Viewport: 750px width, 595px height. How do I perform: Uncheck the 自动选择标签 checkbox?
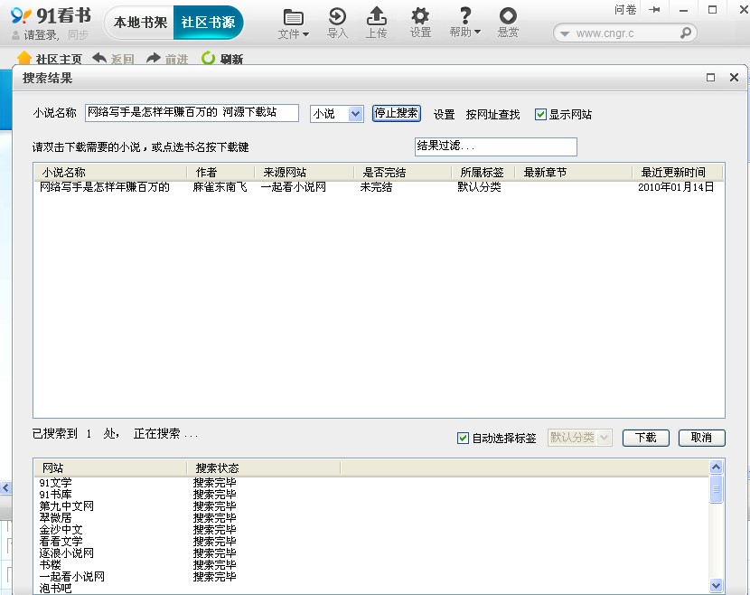click(x=464, y=438)
